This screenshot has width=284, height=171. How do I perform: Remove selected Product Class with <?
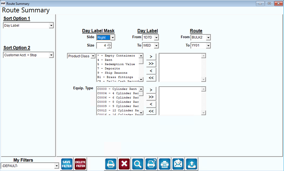tap(151, 71)
